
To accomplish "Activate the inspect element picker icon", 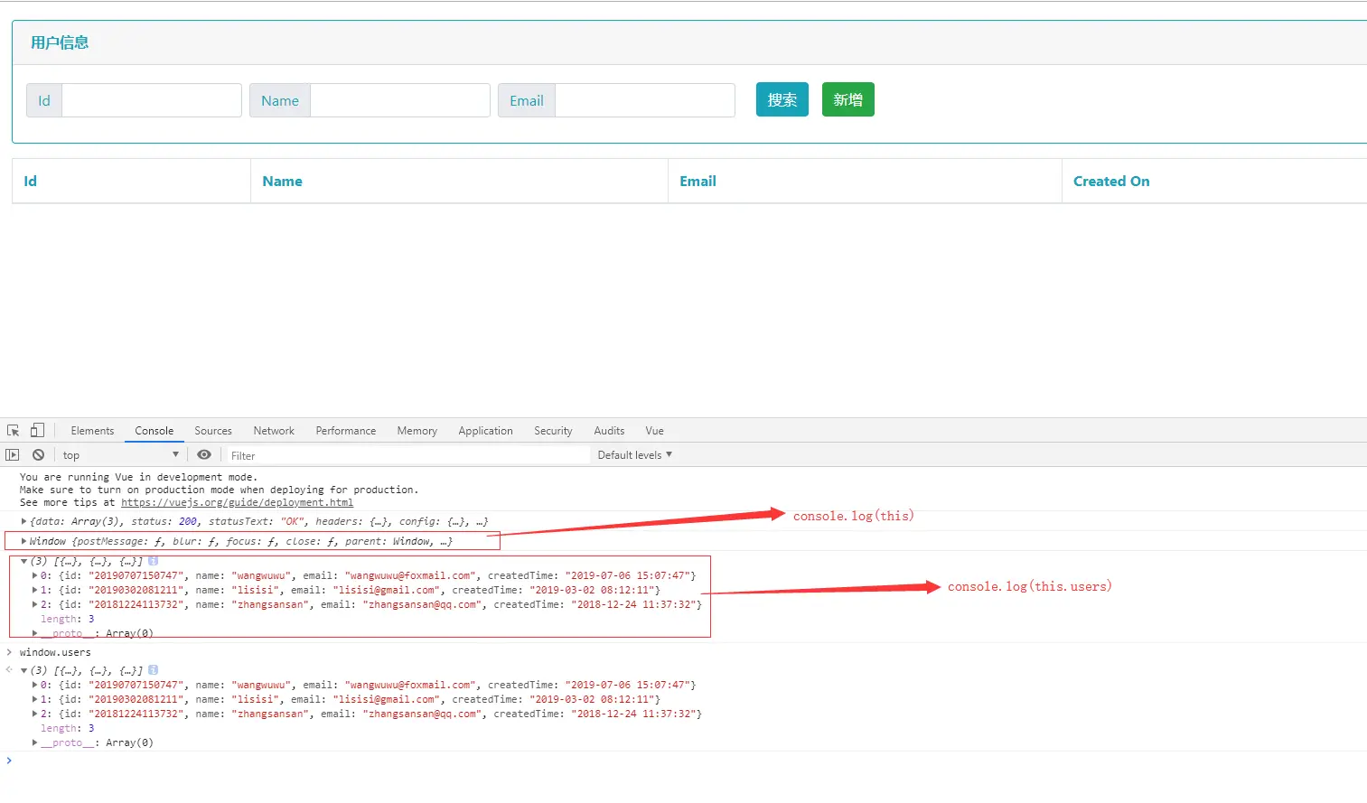I will point(13,431).
